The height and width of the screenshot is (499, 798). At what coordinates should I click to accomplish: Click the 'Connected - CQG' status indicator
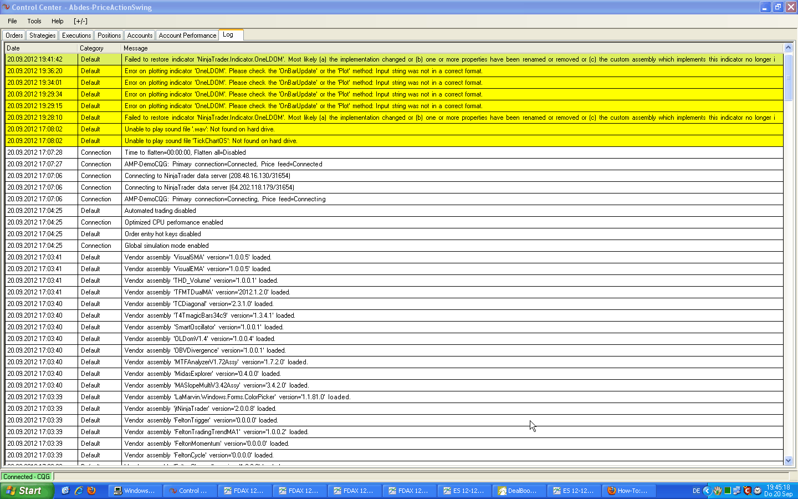pos(27,477)
